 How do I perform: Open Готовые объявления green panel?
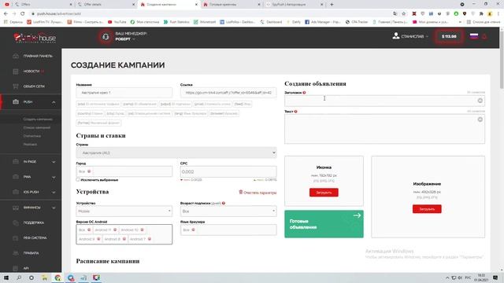point(324,224)
